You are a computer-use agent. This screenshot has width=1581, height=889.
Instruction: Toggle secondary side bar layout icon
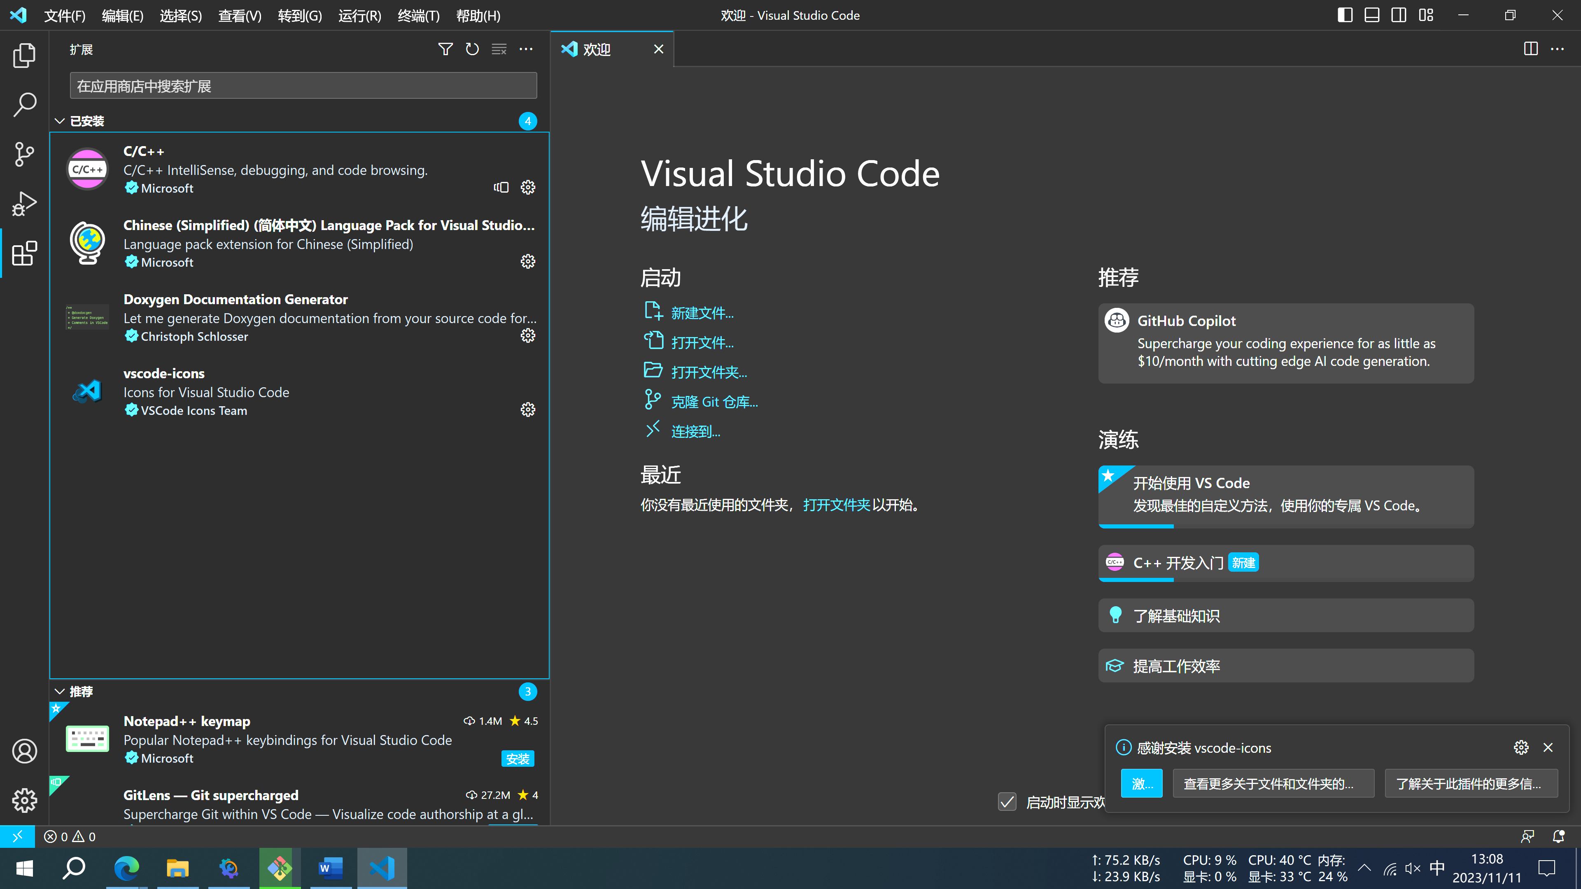pos(1399,15)
